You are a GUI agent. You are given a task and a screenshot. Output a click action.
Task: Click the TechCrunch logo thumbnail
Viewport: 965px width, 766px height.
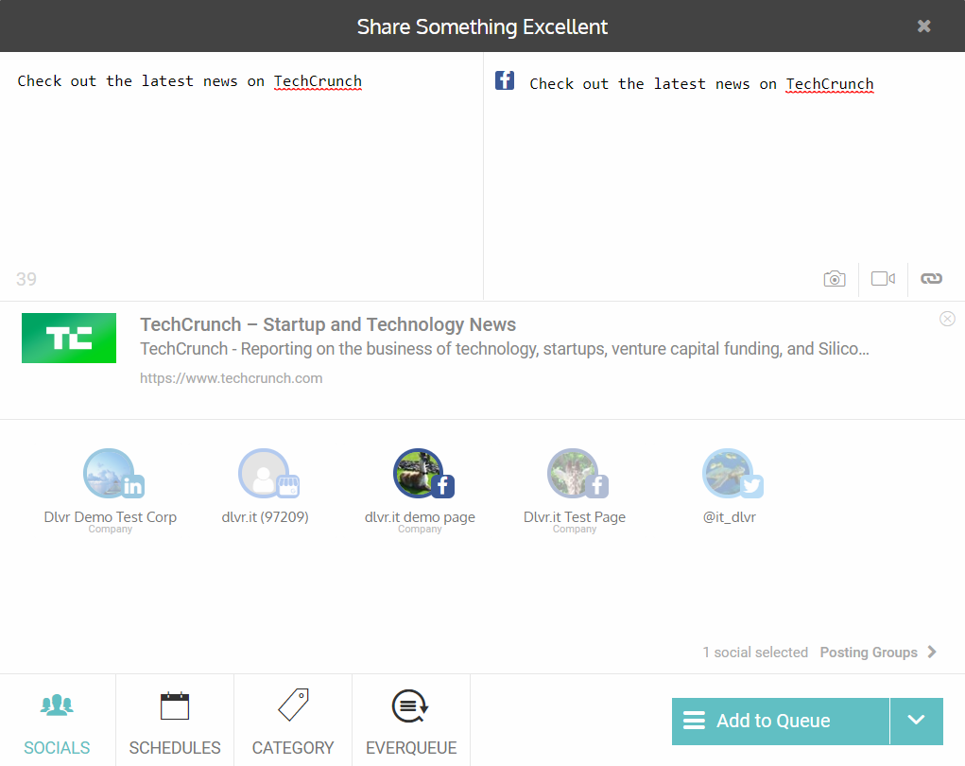69,339
